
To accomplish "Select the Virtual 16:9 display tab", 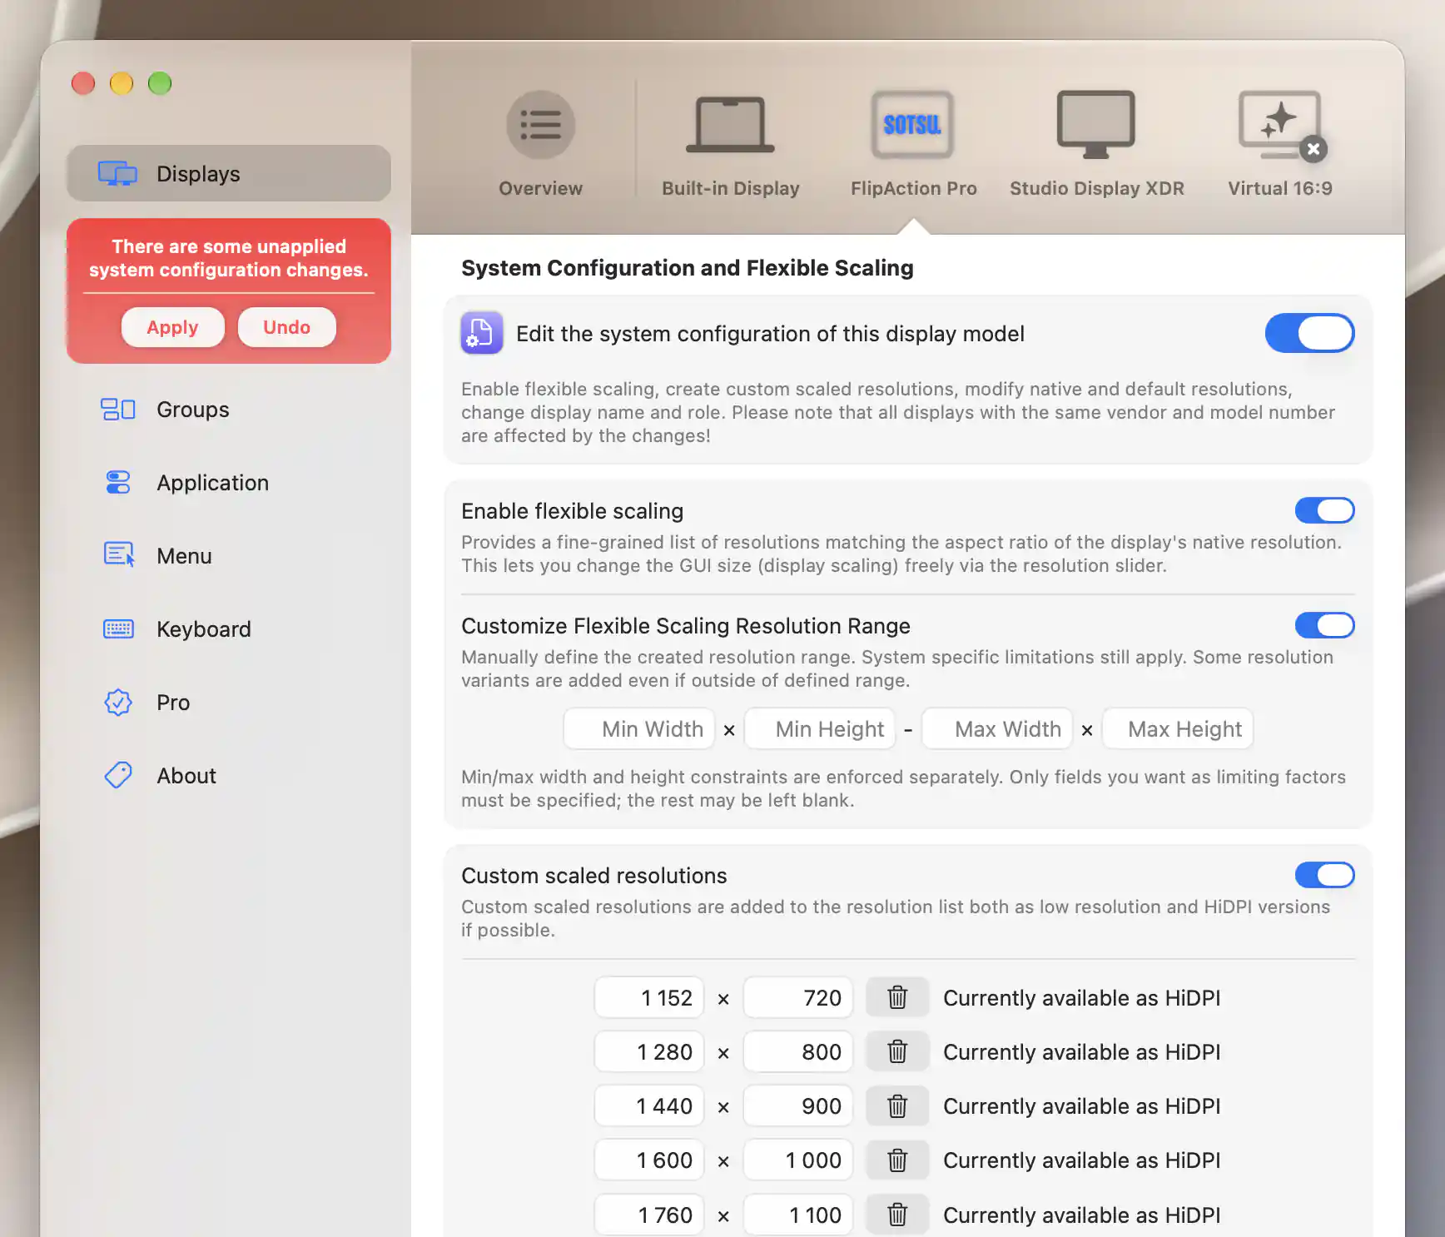I will click(x=1280, y=144).
